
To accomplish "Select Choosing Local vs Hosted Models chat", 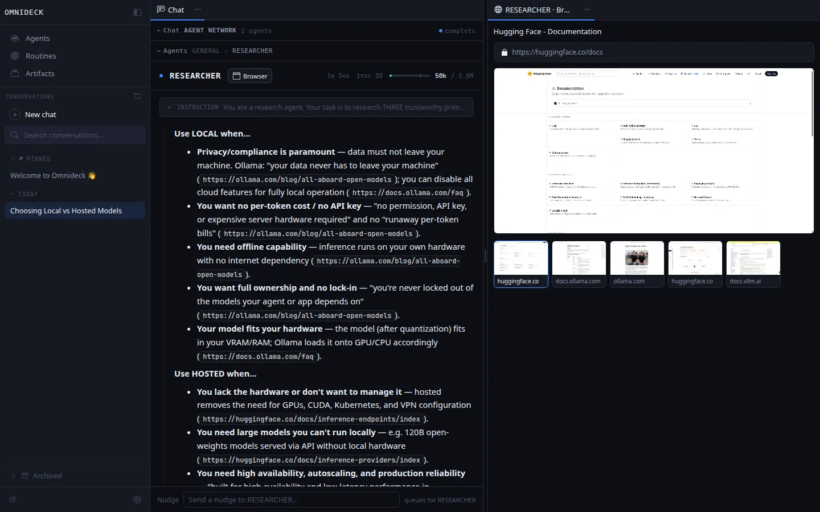I will [75, 210].
